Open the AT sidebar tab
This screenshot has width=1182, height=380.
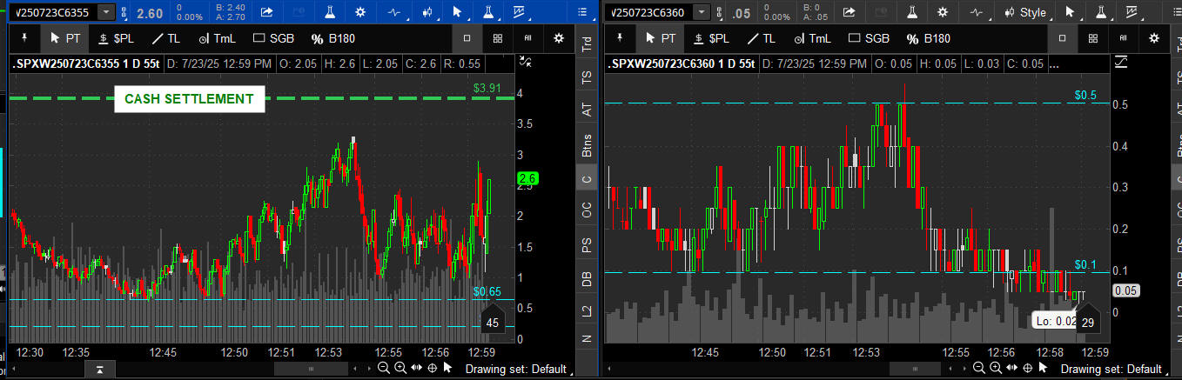click(587, 110)
